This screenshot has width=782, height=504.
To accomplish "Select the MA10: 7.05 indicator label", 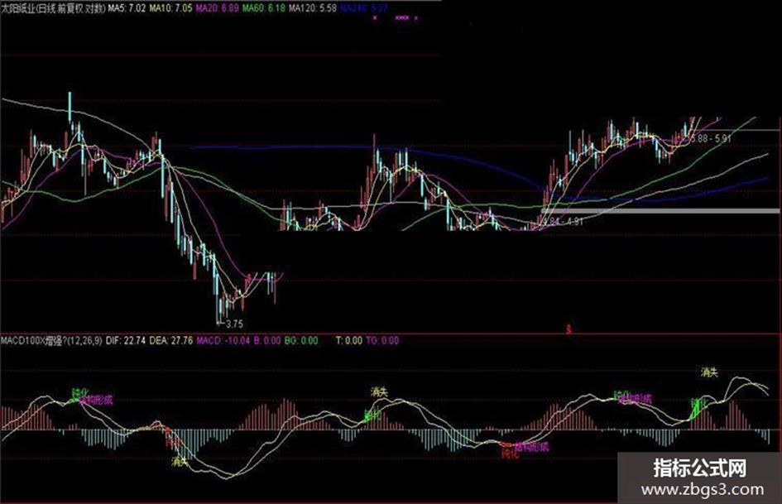I will pos(171,8).
